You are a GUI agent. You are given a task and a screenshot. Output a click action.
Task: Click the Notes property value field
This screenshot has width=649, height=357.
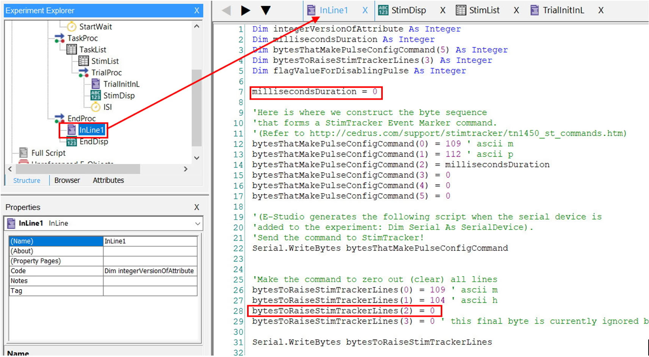tap(150, 281)
